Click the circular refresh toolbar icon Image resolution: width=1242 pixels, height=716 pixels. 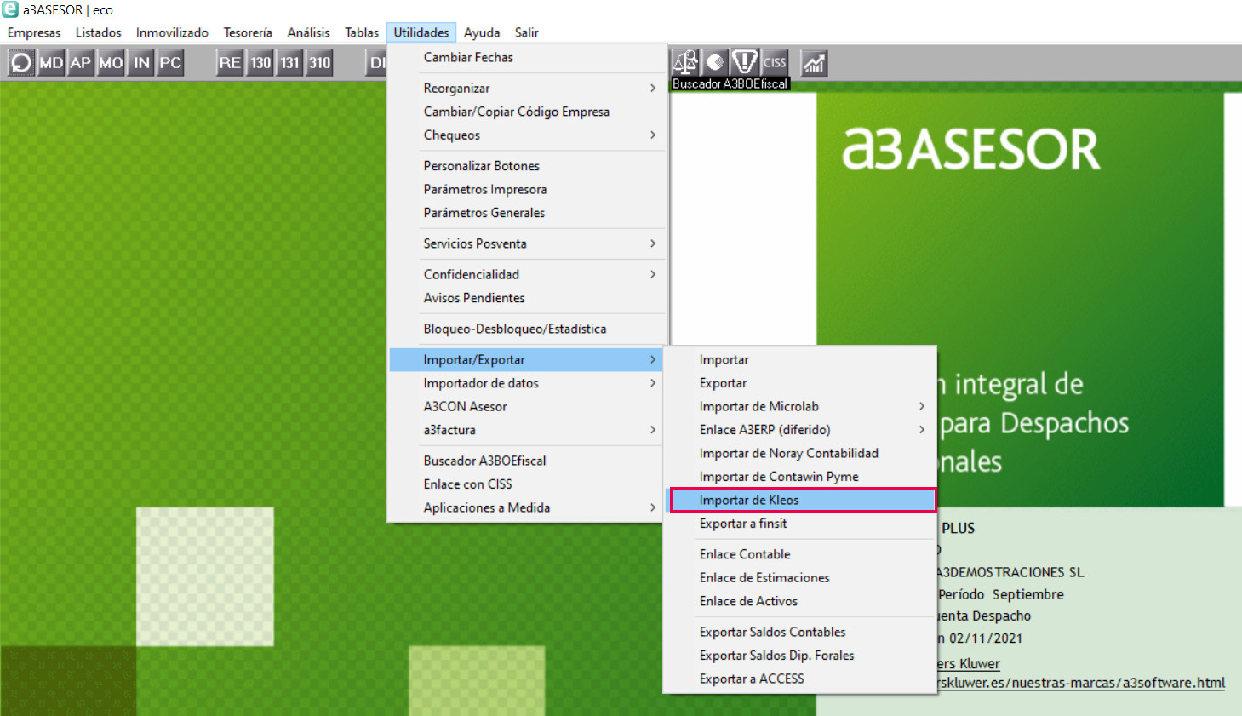pos(21,63)
